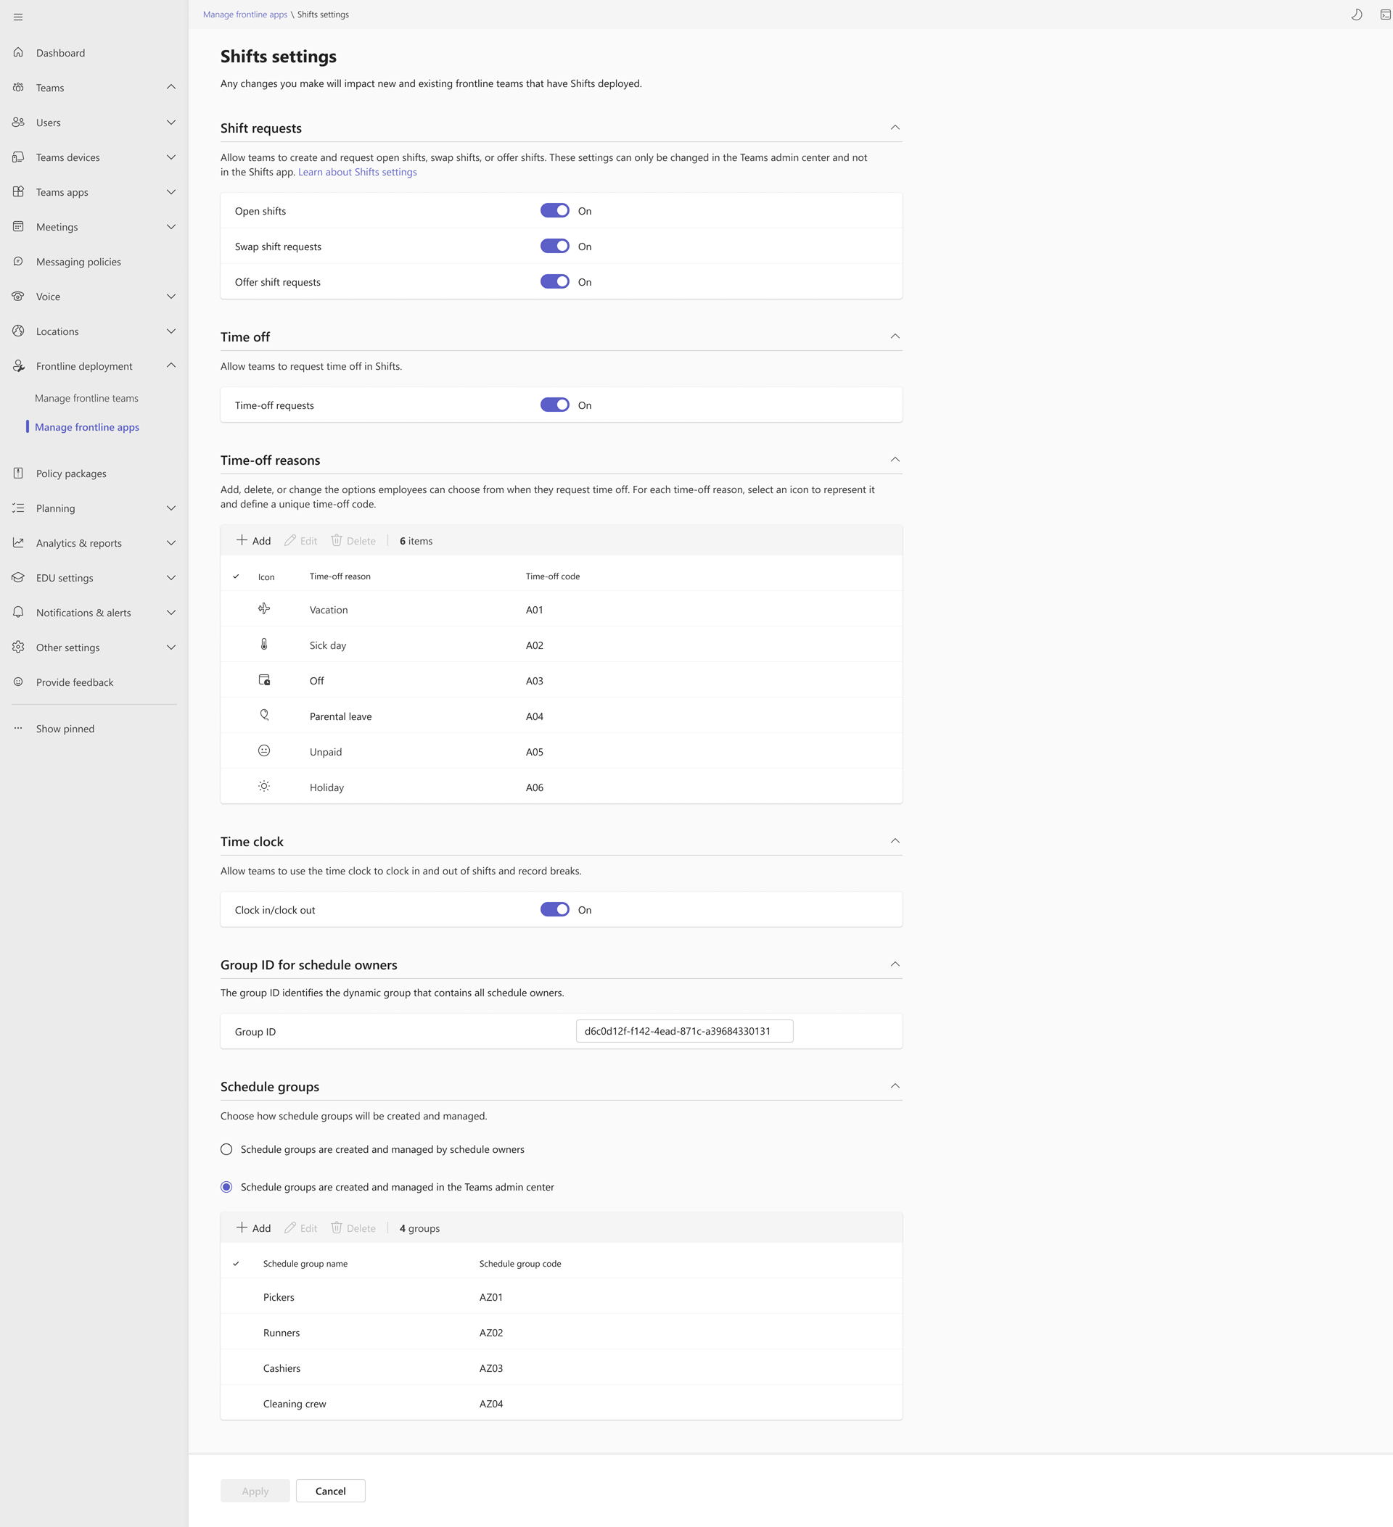Click the hamburger menu icon
This screenshot has width=1393, height=1527.
(18, 17)
